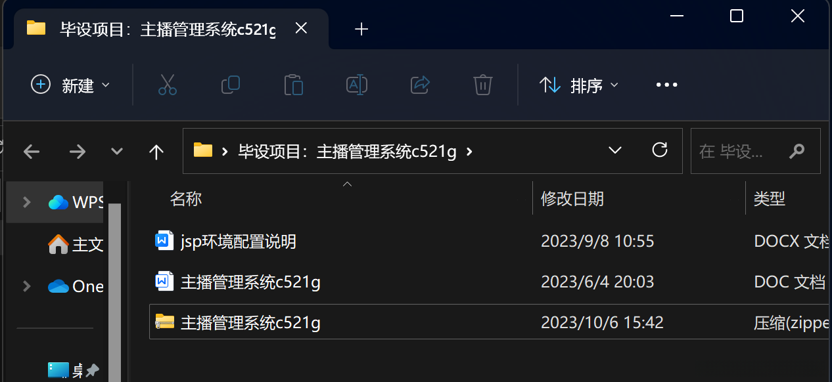Refresh the current folder view

660,150
